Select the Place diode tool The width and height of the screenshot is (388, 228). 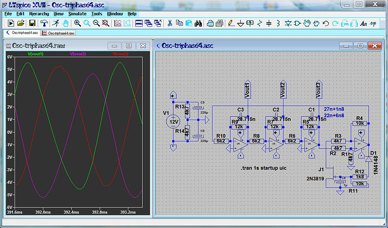[x=288, y=23]
